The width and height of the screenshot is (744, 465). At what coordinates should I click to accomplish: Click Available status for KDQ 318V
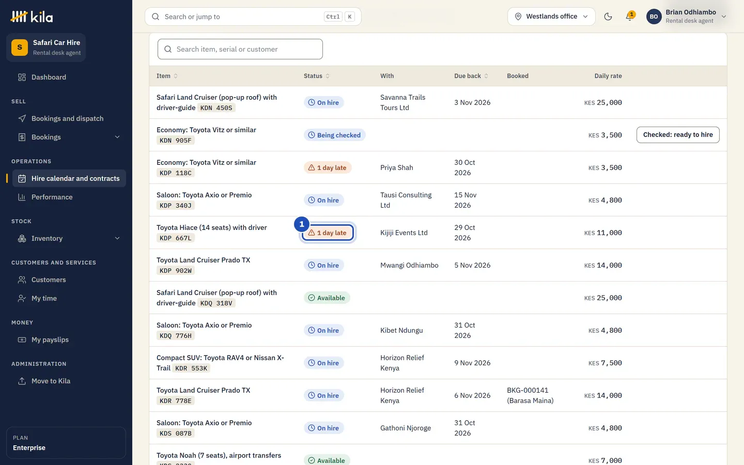327,298
